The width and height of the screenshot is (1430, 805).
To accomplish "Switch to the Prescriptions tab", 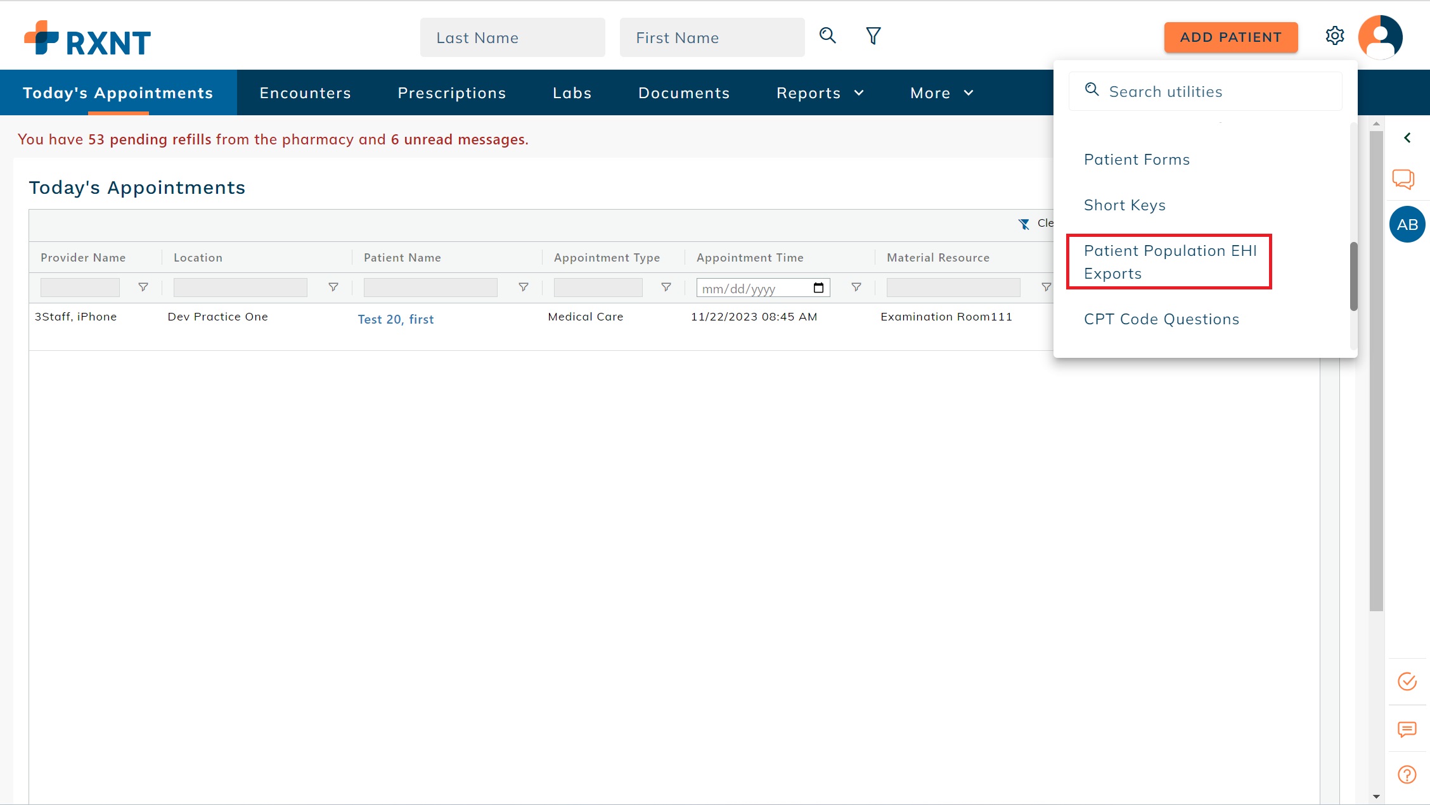I will [x=451, y=92].
